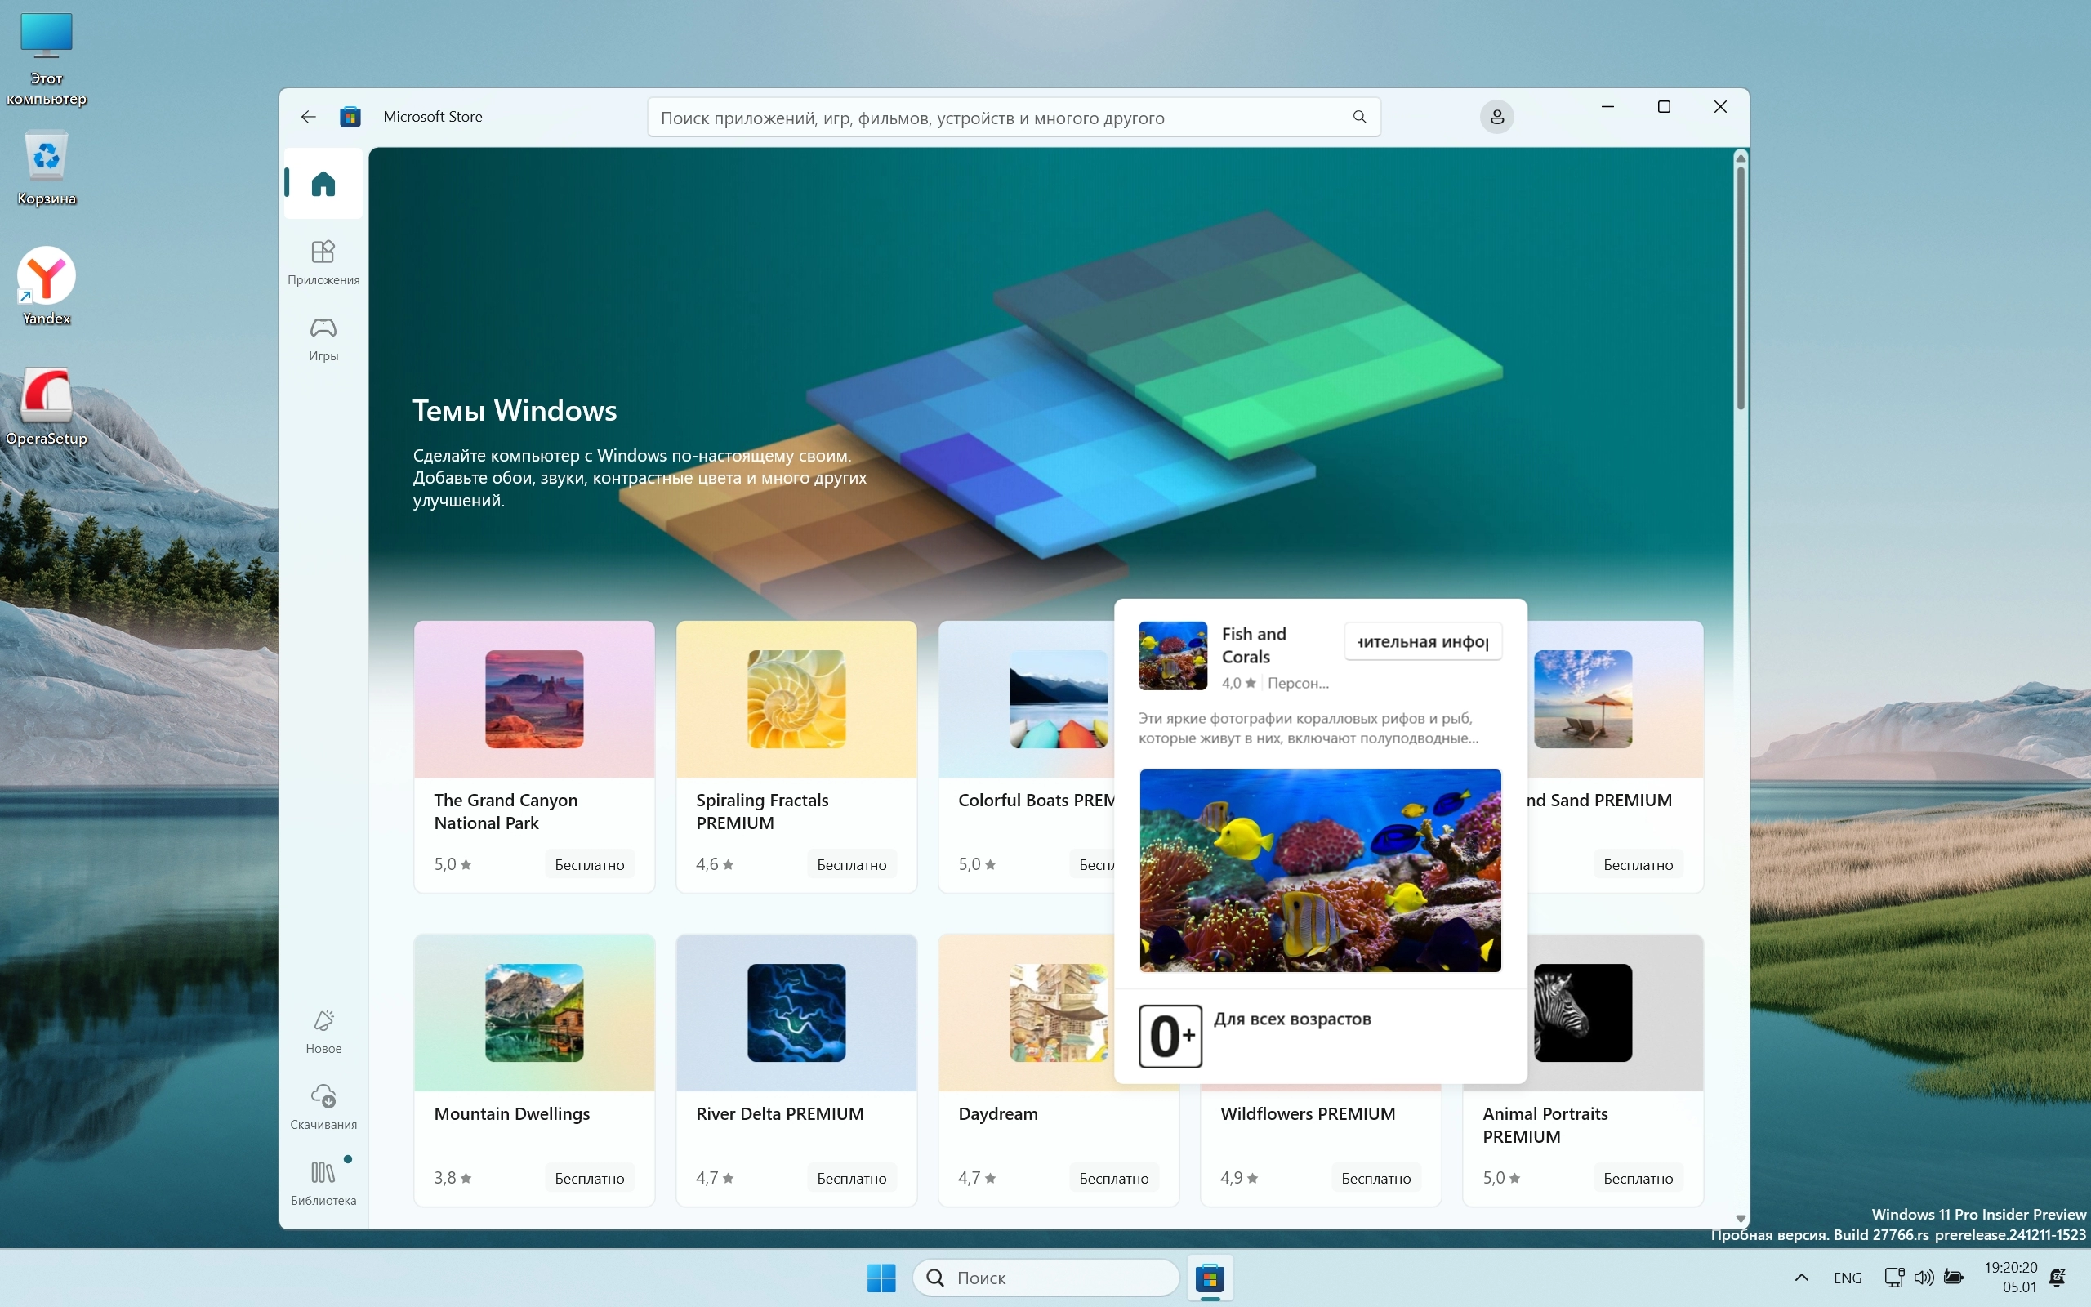Click the search magnifier icon in Store
Screen dimensions: 2091x1307
pyautogui.click(x=1359, y=117)
